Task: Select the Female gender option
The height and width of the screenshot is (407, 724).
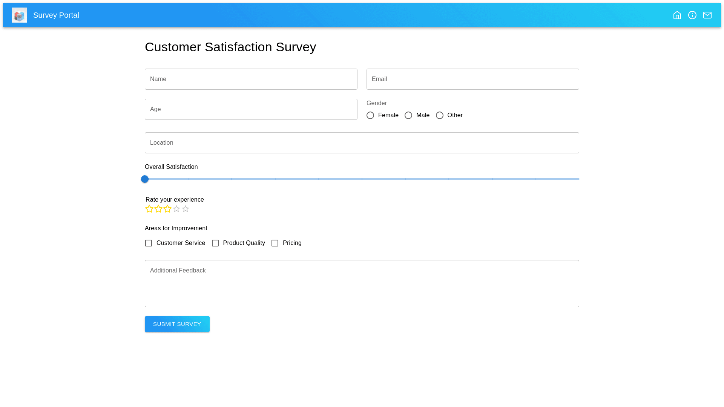Action: [370, 115]
